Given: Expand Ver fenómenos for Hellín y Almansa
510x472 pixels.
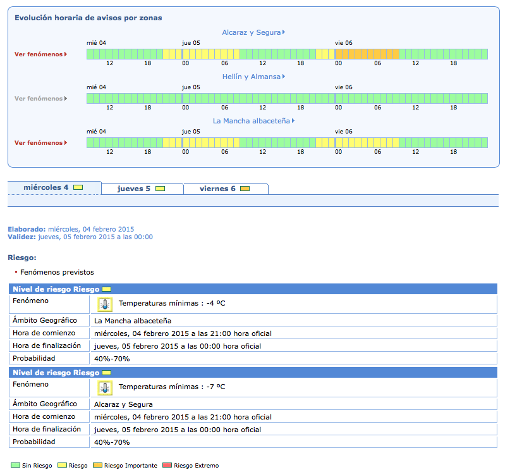Looking at the screenshot, I should click(40, 99).
